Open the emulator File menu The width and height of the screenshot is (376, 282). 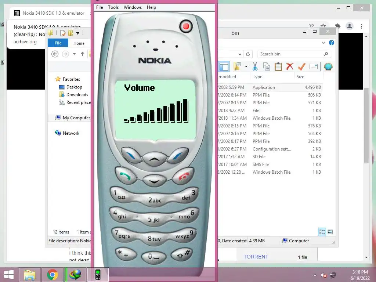[99, 7]
